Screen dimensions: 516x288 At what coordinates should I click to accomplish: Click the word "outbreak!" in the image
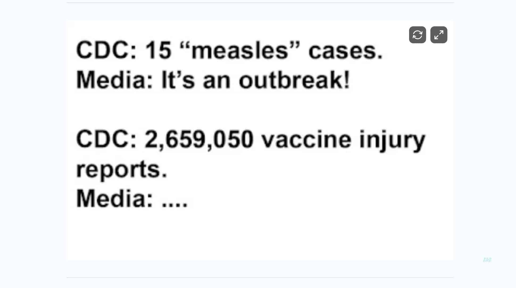click(x=294, y=80)
